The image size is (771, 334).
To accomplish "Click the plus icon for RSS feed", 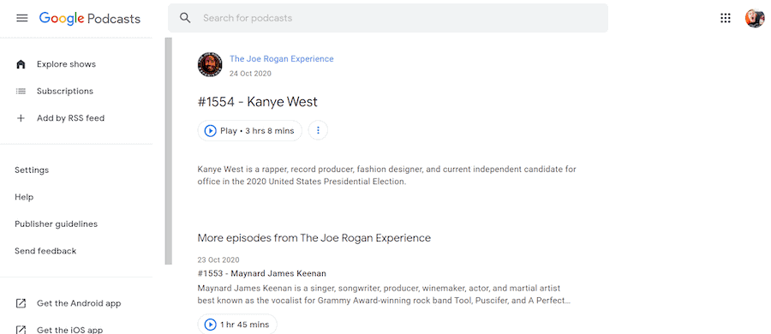I will point(21,118).
